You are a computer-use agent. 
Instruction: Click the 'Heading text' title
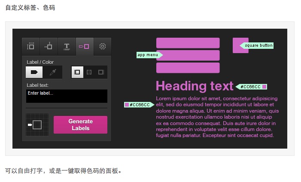[x=195, y=86]
